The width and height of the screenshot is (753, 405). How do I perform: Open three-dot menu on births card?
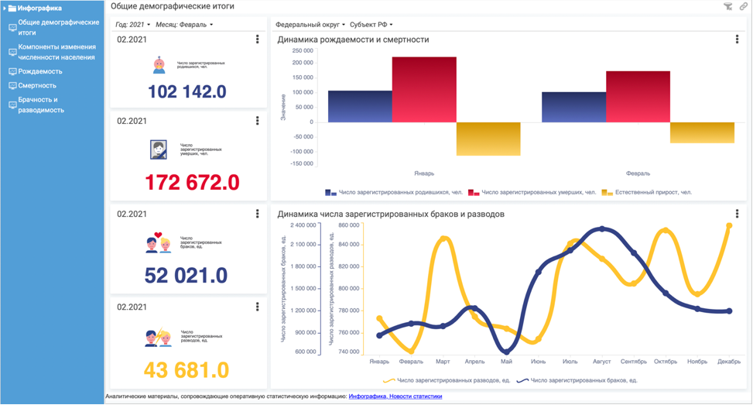tap(258, 39)
